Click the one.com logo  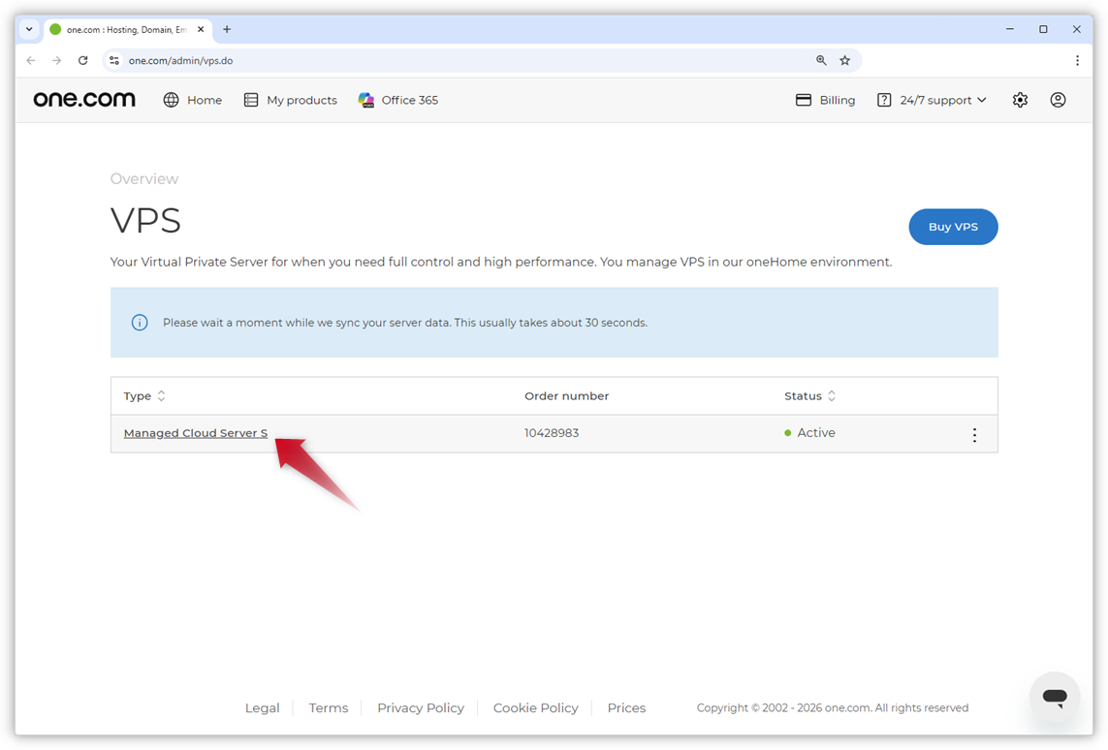[x=83, y=99]
